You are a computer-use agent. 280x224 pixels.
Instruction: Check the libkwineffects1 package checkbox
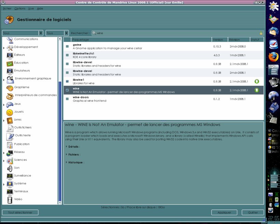point(67,55)
